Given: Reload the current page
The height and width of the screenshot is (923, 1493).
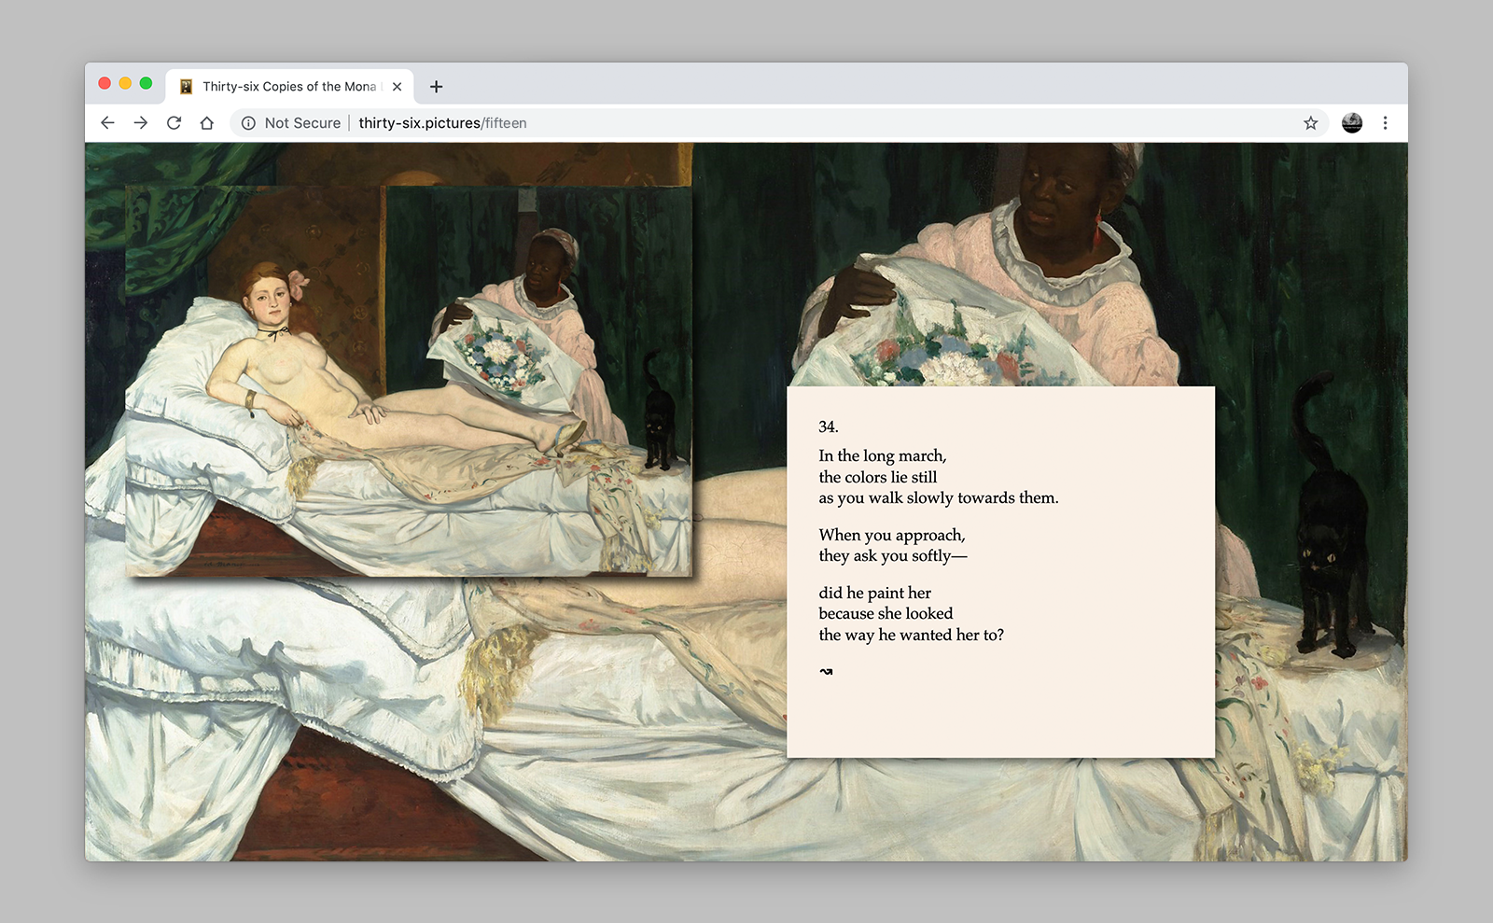Looking at the screenshot, I should 174,123.
